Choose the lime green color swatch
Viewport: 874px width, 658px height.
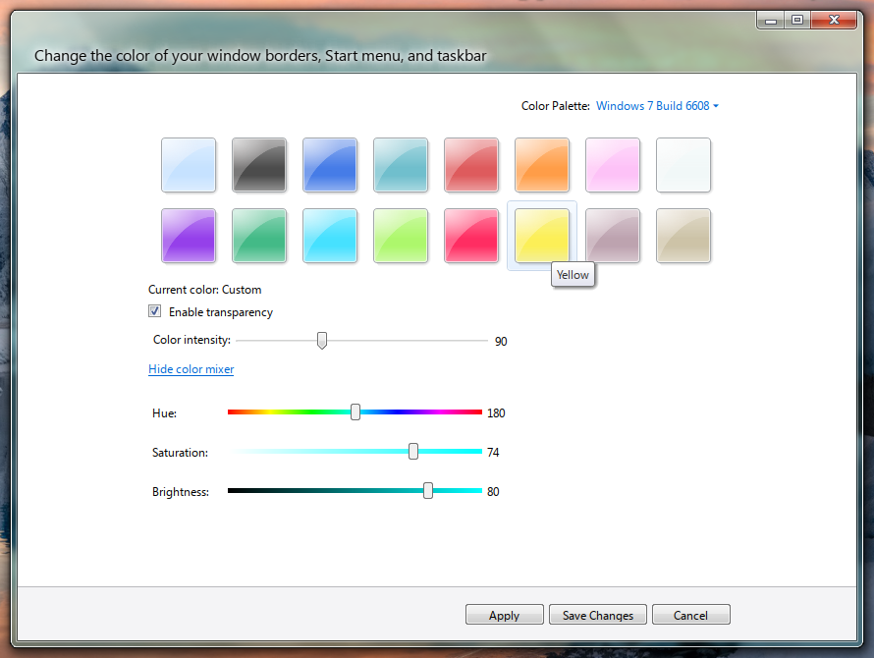pos(401,236)
